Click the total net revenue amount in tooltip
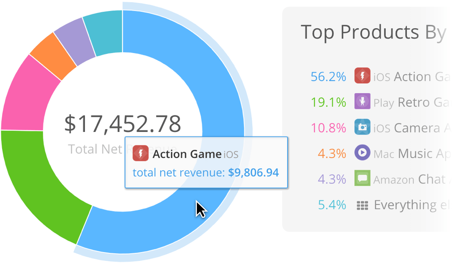This screenshot has height=263, width=469. click(x=254, y=172)
